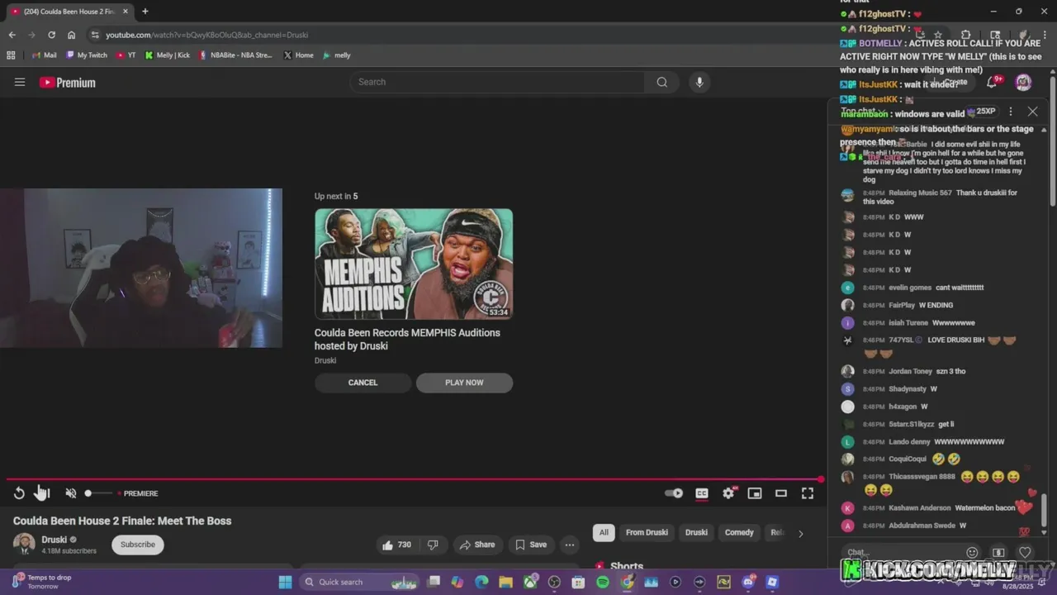Open chat more options three dots
The height and width of the screenshot is (595, 1057).
click(x=1011, y=111)
